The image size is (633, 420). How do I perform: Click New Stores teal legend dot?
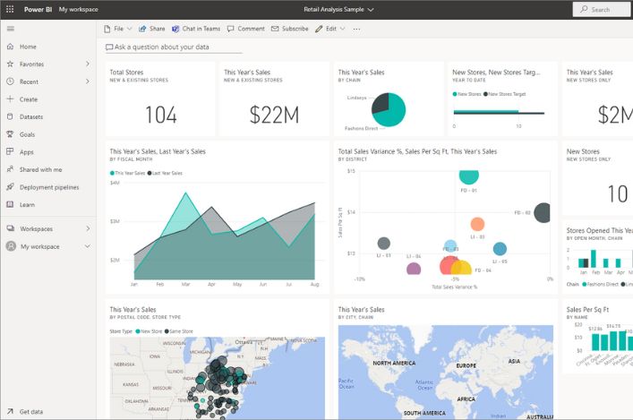coord(455,94)
